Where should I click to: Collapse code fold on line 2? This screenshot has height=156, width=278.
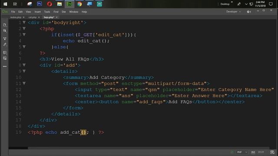click(24, 28)
